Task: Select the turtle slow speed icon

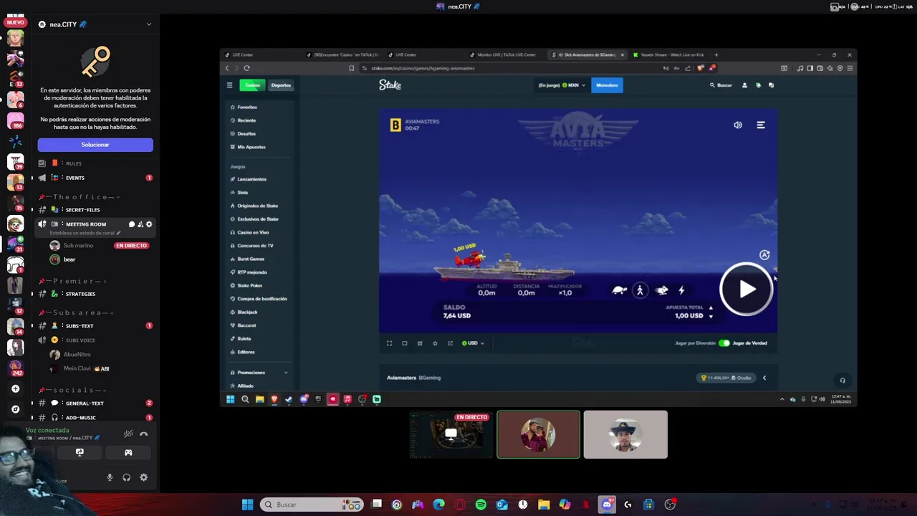Action: 620,290
